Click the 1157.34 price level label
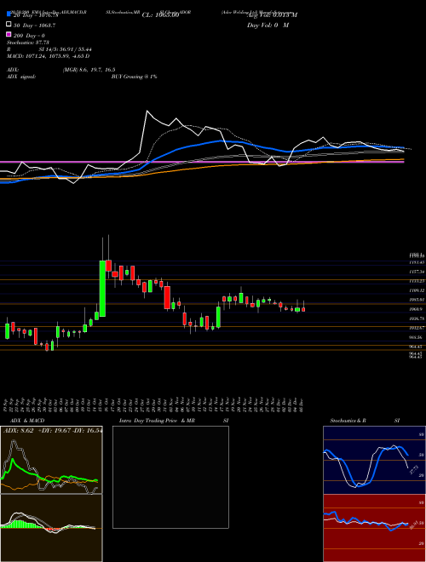 coord(417,272)
